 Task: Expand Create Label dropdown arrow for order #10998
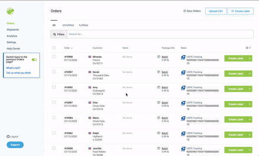250,58
